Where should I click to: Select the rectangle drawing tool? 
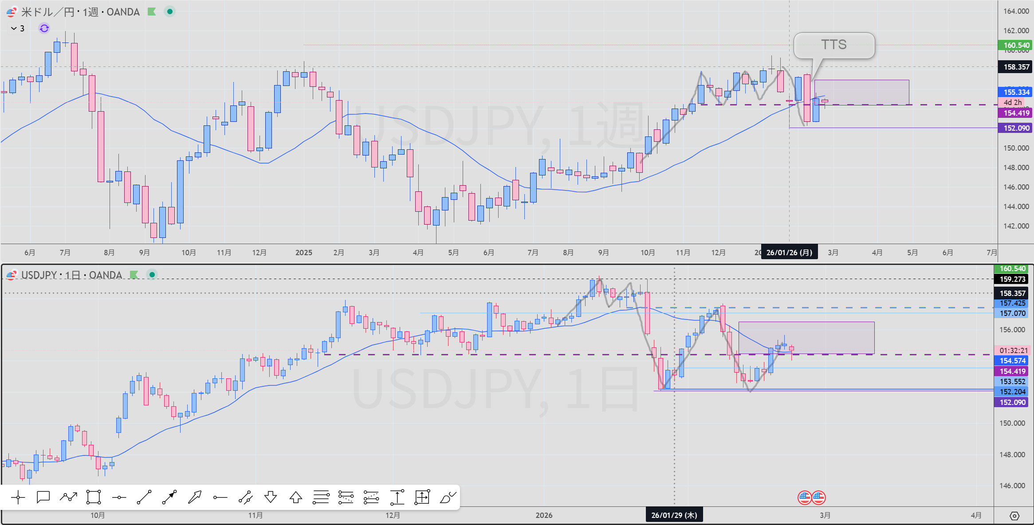(94, 498)
